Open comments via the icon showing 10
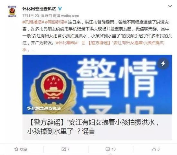 [x=107, y=149]
